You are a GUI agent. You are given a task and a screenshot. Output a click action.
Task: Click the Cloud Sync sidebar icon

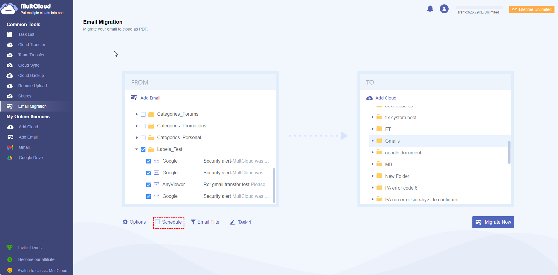coord(10,65)
